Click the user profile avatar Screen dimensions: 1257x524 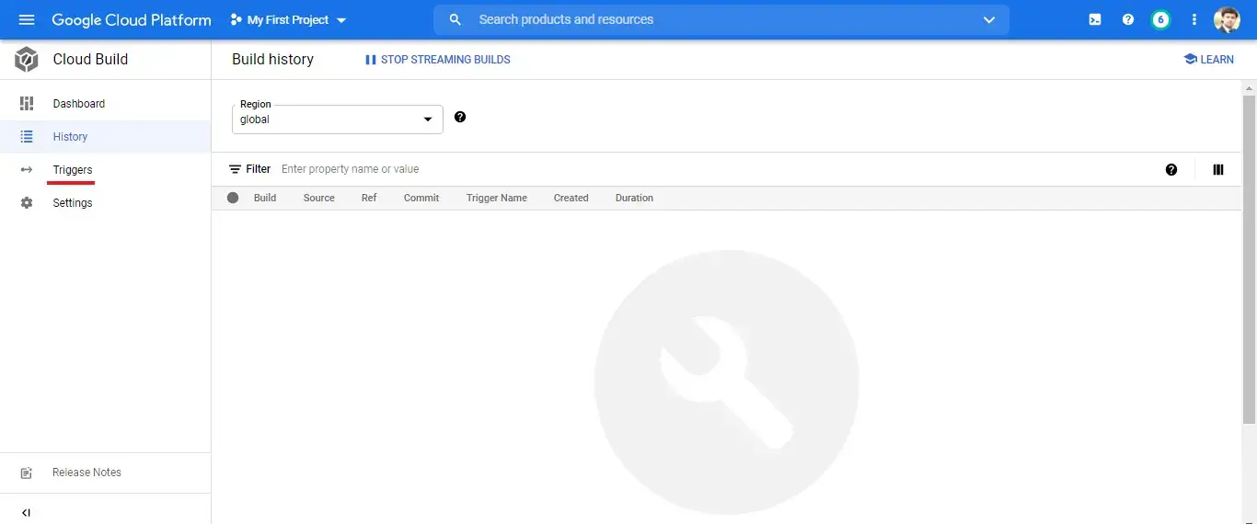click(x=1227, y=19)
